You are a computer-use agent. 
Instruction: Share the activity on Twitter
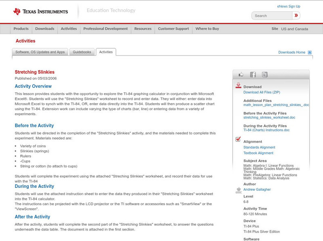264,75
